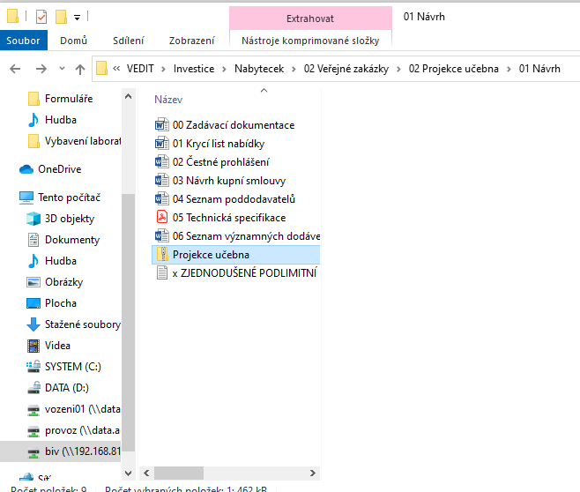This screenshot has width=580, height=492.
Task: Collapse the Tento počítač tree node
Action: 10,198
